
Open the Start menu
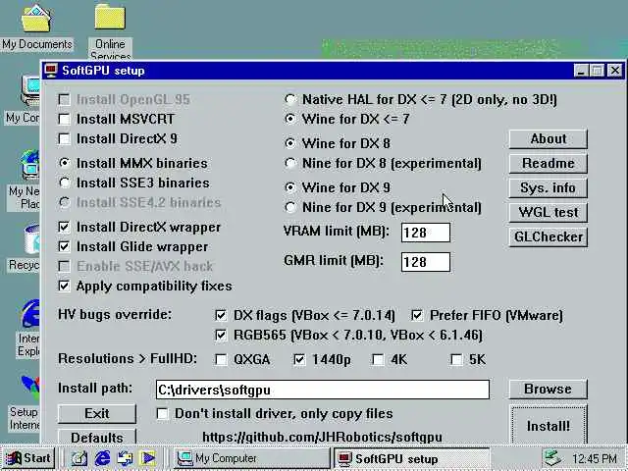click(28, 458)
